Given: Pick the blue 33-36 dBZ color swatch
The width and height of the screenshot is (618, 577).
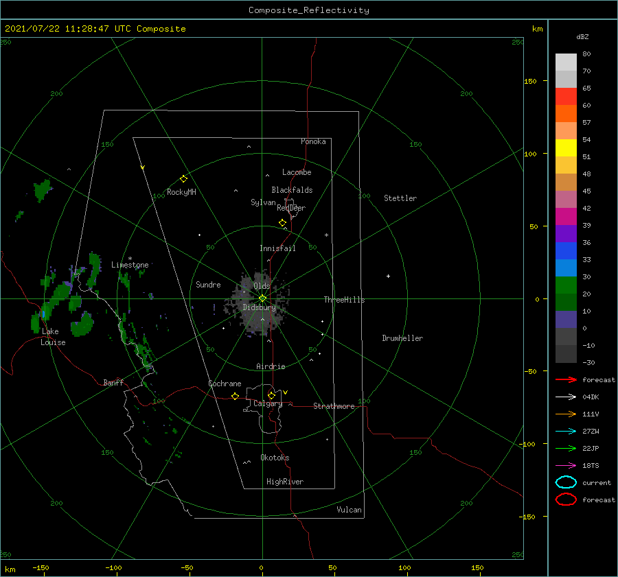Looking at the screenshot, I should 566,251.
